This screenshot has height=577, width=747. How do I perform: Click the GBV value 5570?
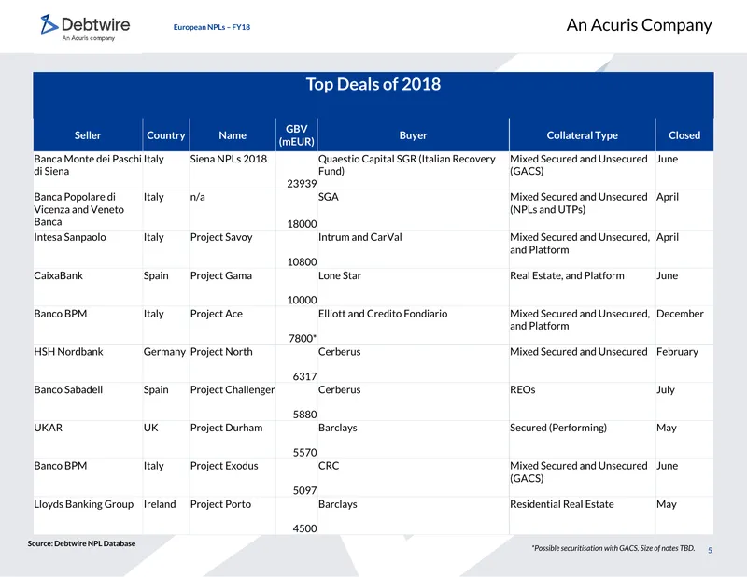(x=304, y=453)
